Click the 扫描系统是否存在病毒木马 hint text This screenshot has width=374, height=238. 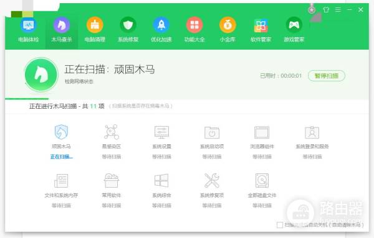click(141, 106)
